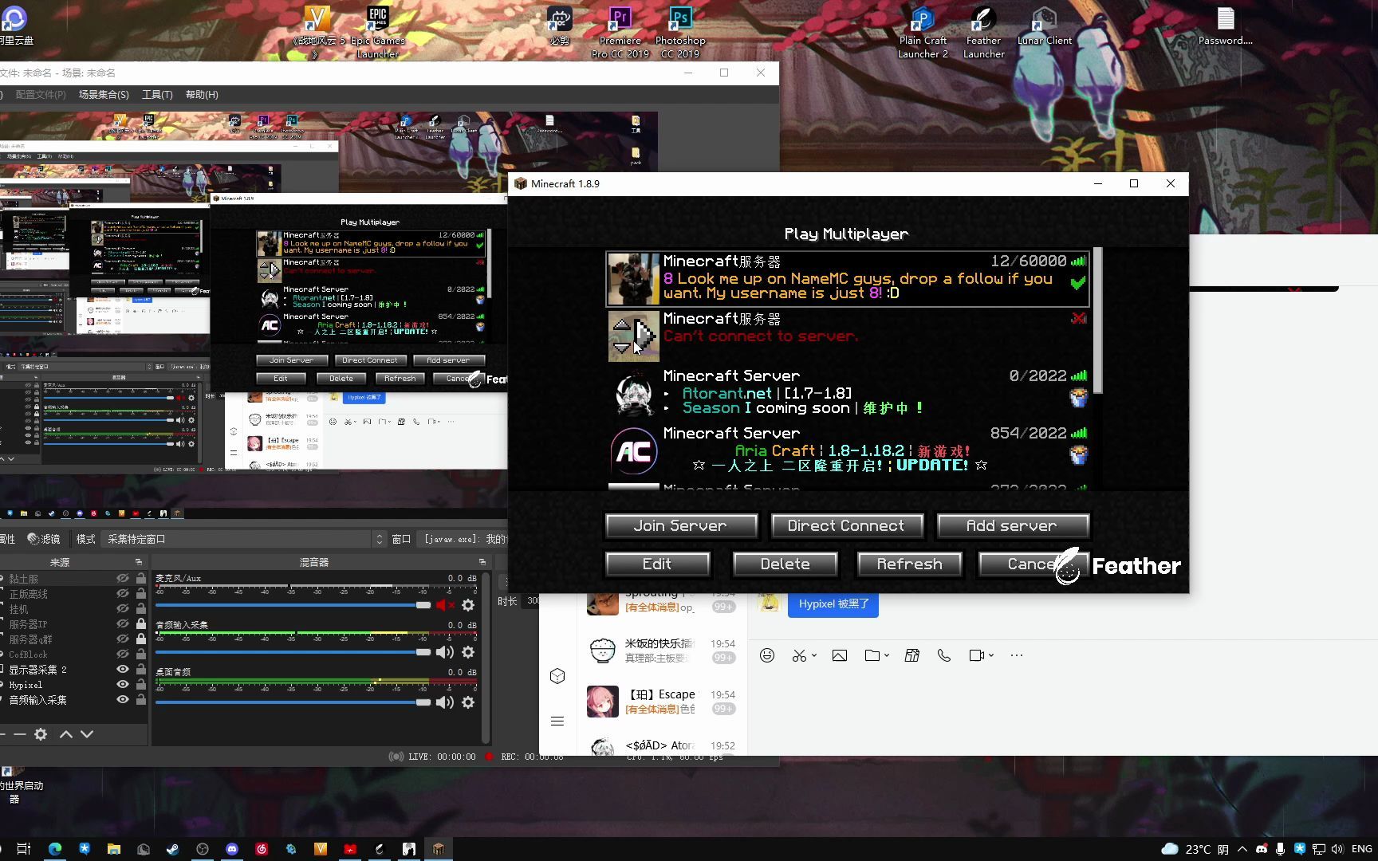The height and width of the screenshot is (861, 1378).
Task: Show the hidden 黏土服 source
Action: pyautogui.click(x=122, y=579)
